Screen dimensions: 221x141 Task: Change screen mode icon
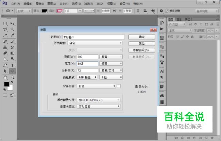(12, 95)
